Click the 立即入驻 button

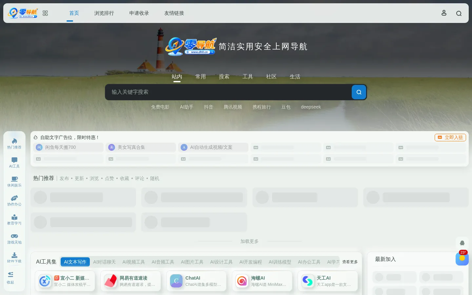coord(450,137)
